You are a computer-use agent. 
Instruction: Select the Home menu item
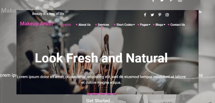[67, 25]
